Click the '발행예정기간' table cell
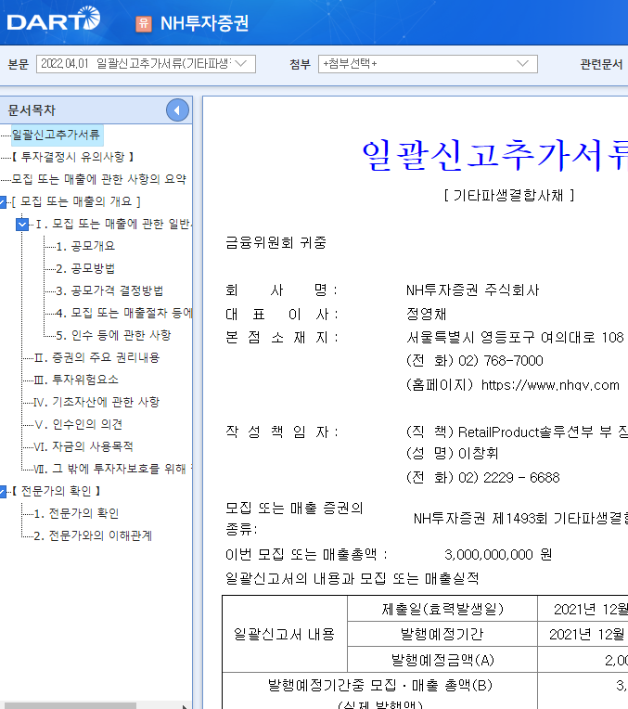The width and height of the screenshot is (628, 709). tap(442, 634)
